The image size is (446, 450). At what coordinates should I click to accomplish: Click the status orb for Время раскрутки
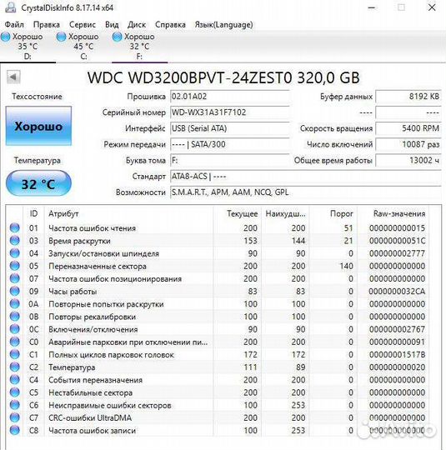click(15, 241)
